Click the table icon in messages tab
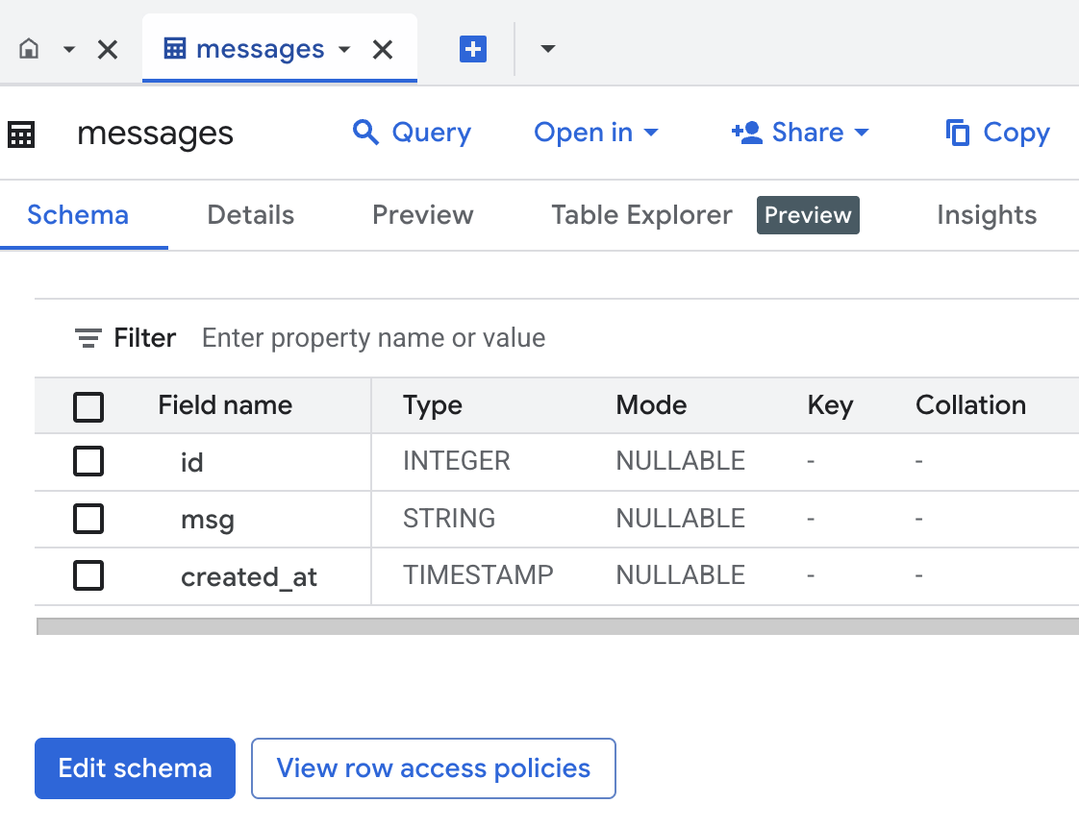 tap(175, 49)
